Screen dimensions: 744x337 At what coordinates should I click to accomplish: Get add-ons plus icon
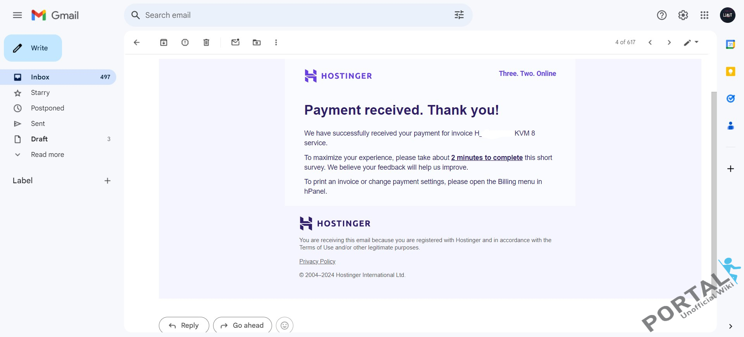click(x=730, y=169)
